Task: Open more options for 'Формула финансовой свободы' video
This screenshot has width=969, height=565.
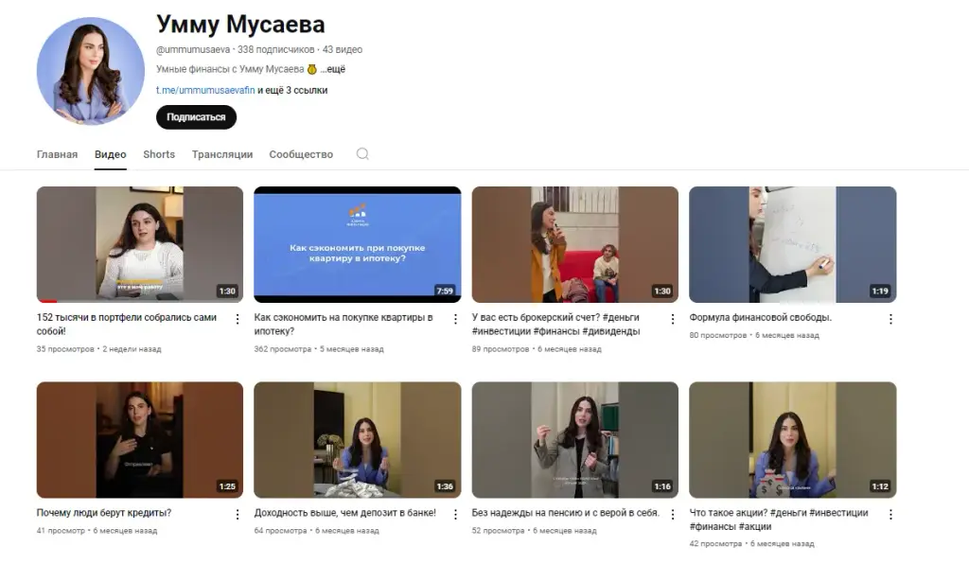Action: pyautogui.click(x=890, y=319)
